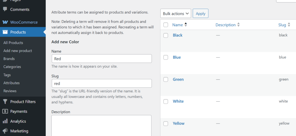Check the box next to Black

coord(166,35)
